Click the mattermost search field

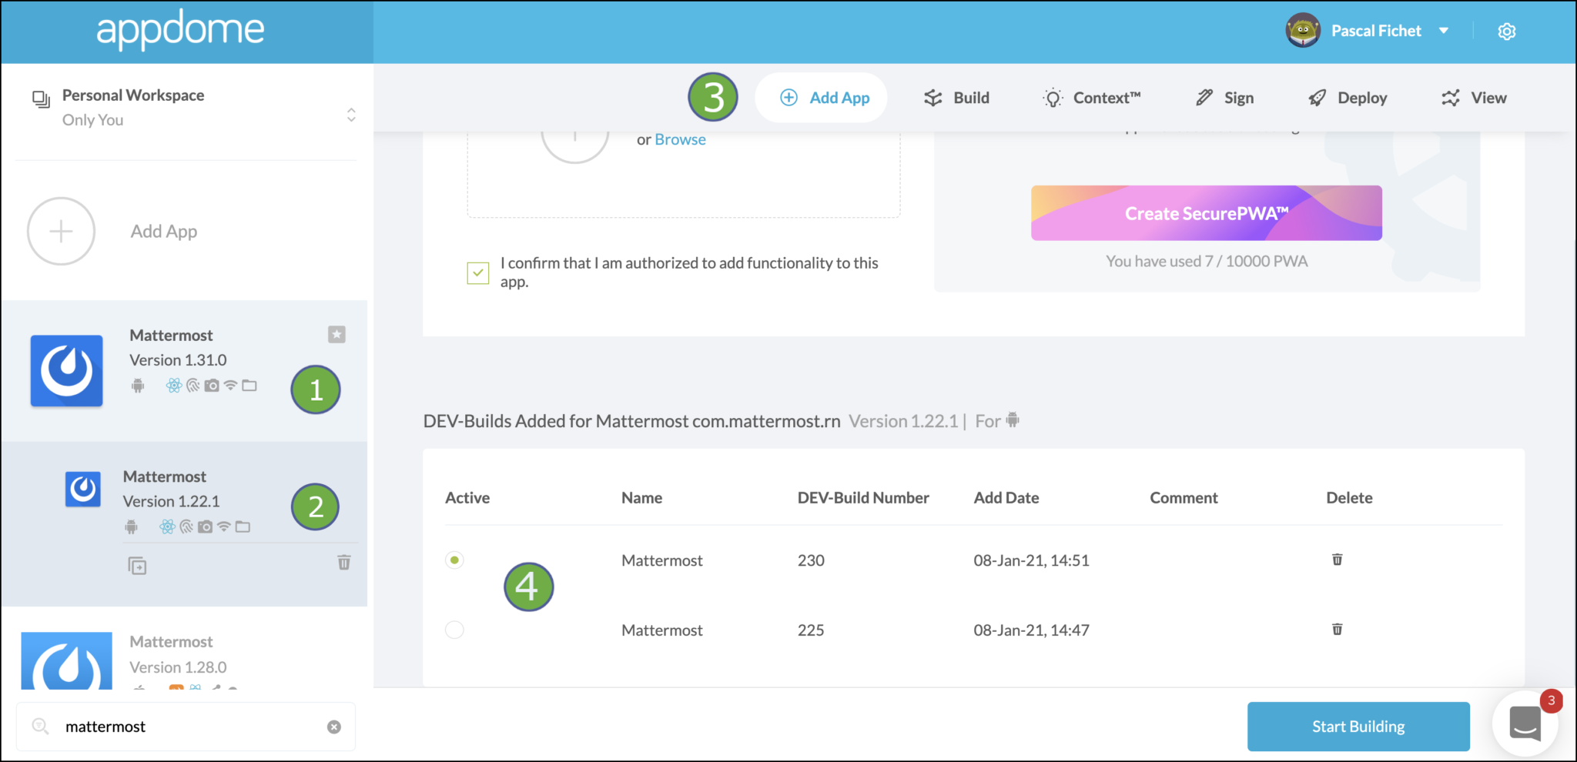click(x=186, y=727)
